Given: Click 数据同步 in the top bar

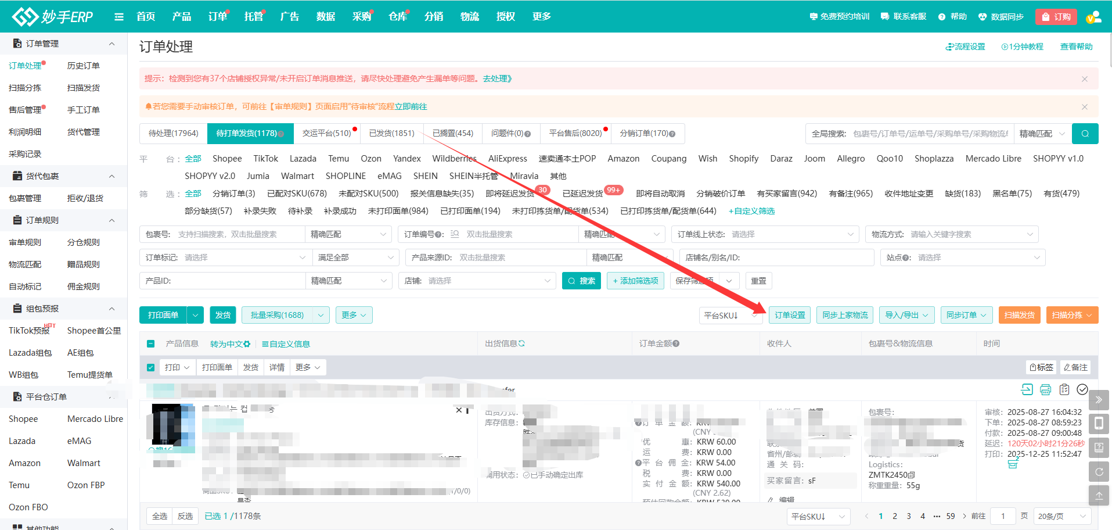Looking at the screenshot, I should (x=1001, y=17).
